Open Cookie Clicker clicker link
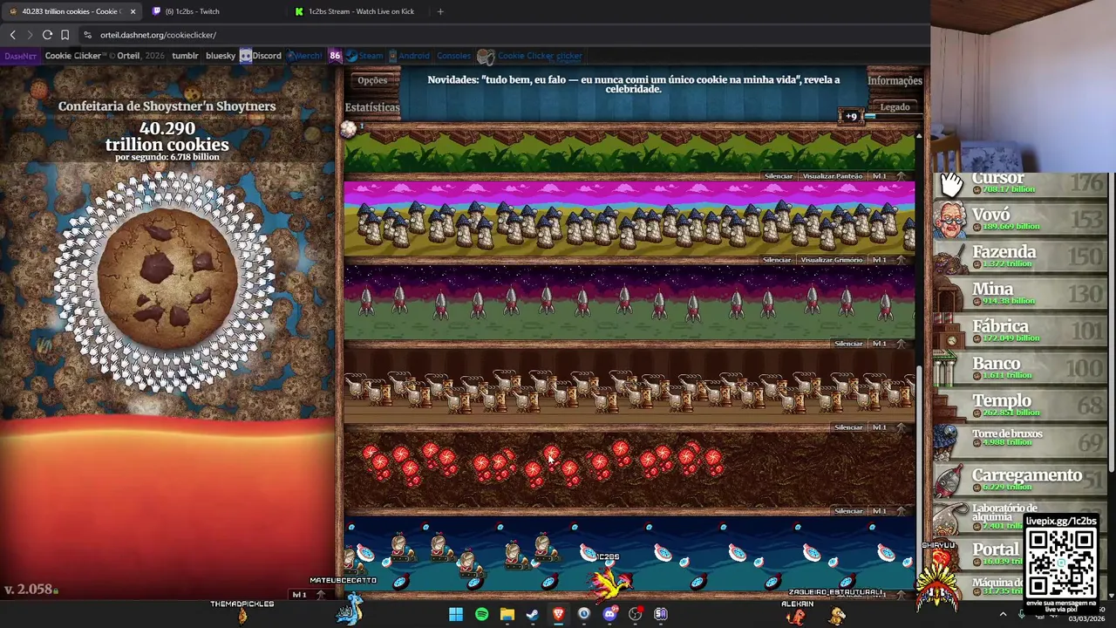 pyautogui.click(x=530, y=56)
